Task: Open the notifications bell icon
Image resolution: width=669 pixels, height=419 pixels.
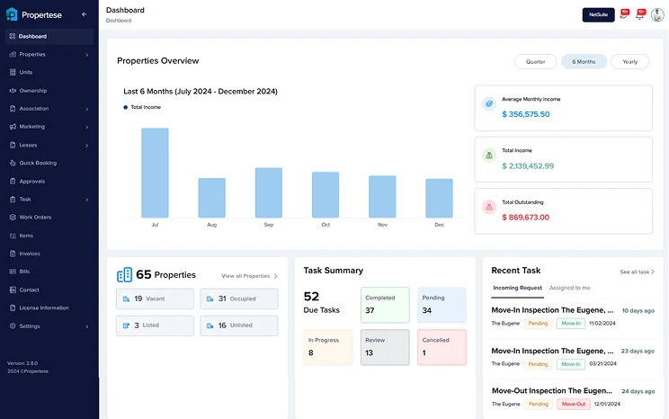Action: (x=639, y=15)
